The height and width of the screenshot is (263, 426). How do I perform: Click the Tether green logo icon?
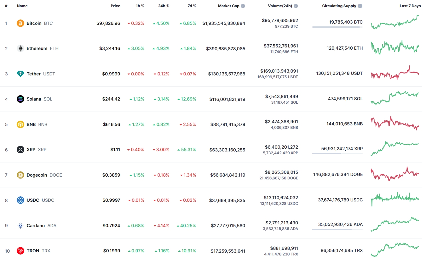point(20,74)
